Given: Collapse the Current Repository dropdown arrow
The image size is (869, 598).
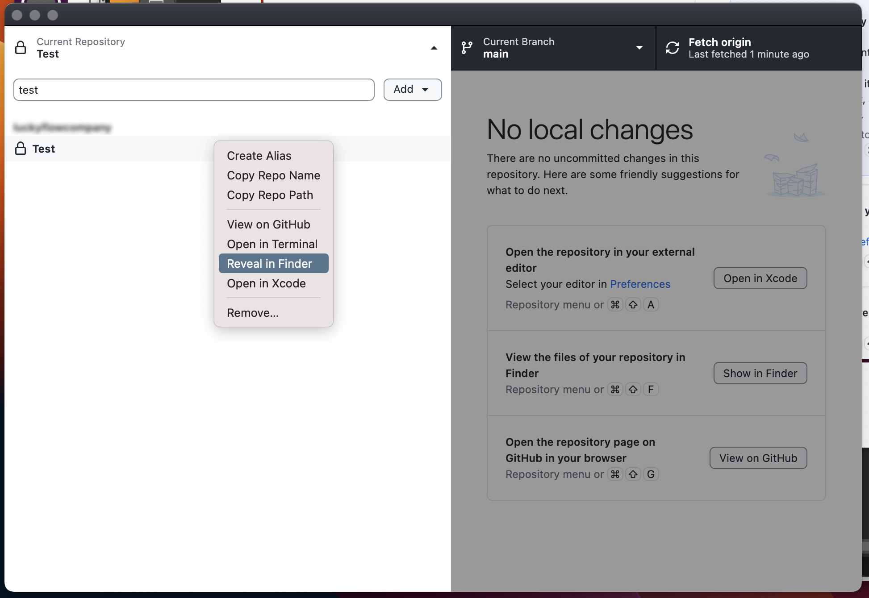Looking at the screenshot, I should (x=434, y=48).
